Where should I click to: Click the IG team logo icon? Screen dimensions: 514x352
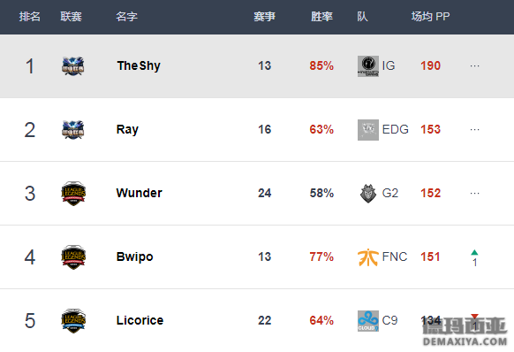[x=368, y=66]
